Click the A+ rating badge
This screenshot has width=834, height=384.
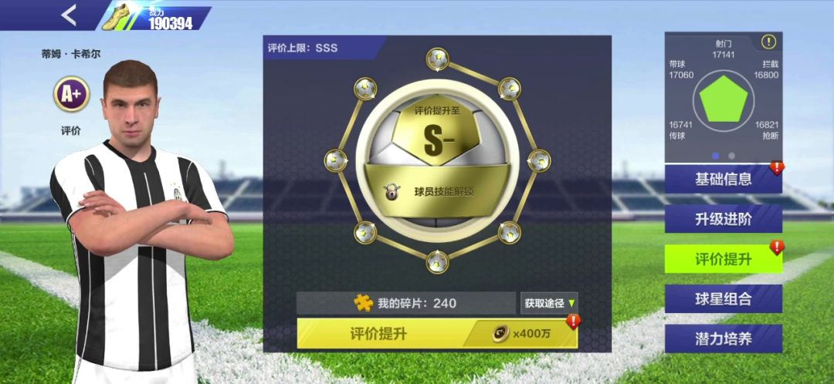point(71,94)
